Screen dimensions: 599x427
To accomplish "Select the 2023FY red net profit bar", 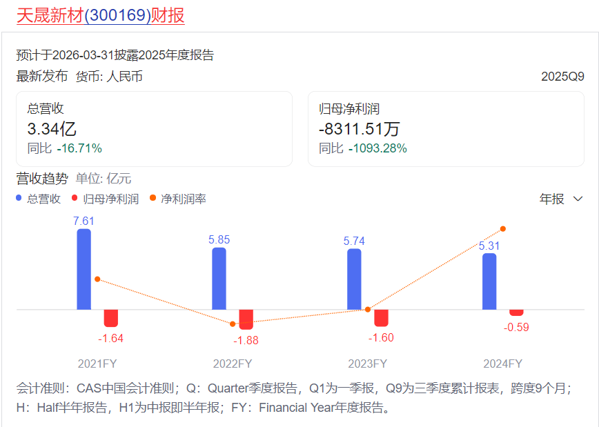I will pos(381,318).
